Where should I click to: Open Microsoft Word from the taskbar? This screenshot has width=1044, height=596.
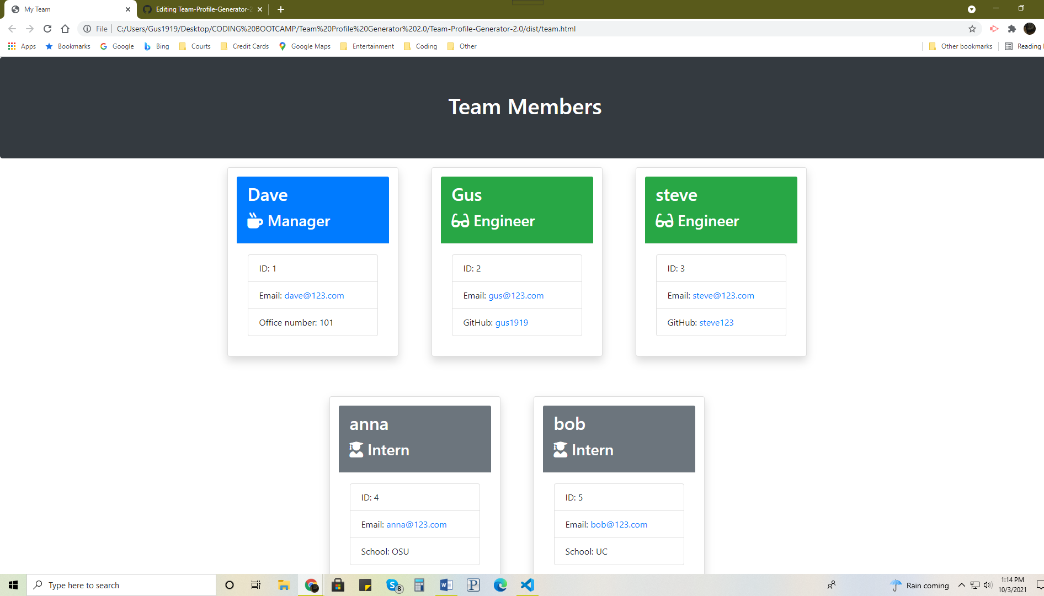[x=446, y=585]
